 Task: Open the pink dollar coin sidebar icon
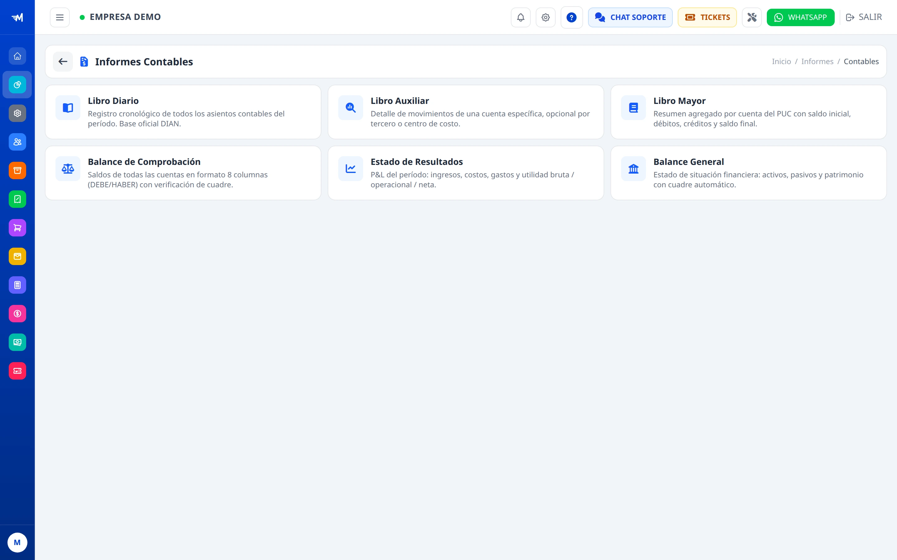(x=17, y=314)
